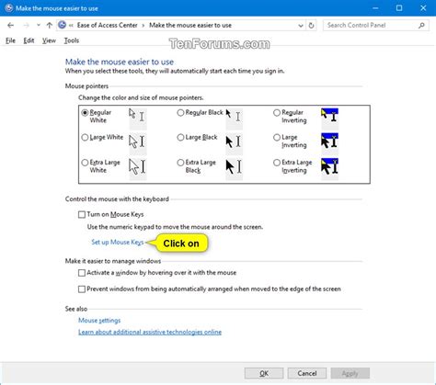This screenshot has width=436, height=385.
Task: Select Large White pointer option
Action: coord(85,138)
